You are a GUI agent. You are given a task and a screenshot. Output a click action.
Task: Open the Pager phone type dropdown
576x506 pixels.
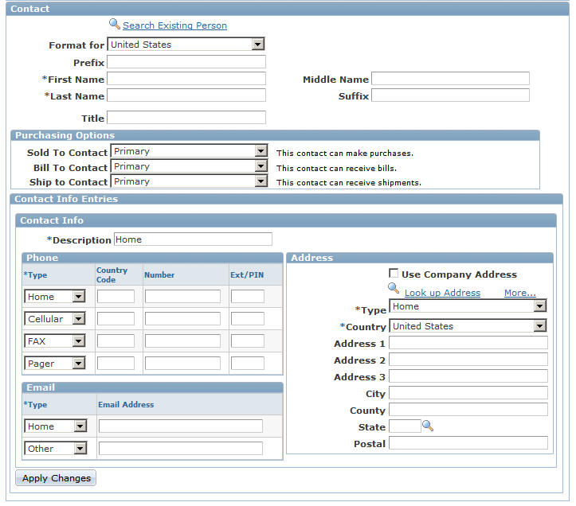click(x=55, y=364)
